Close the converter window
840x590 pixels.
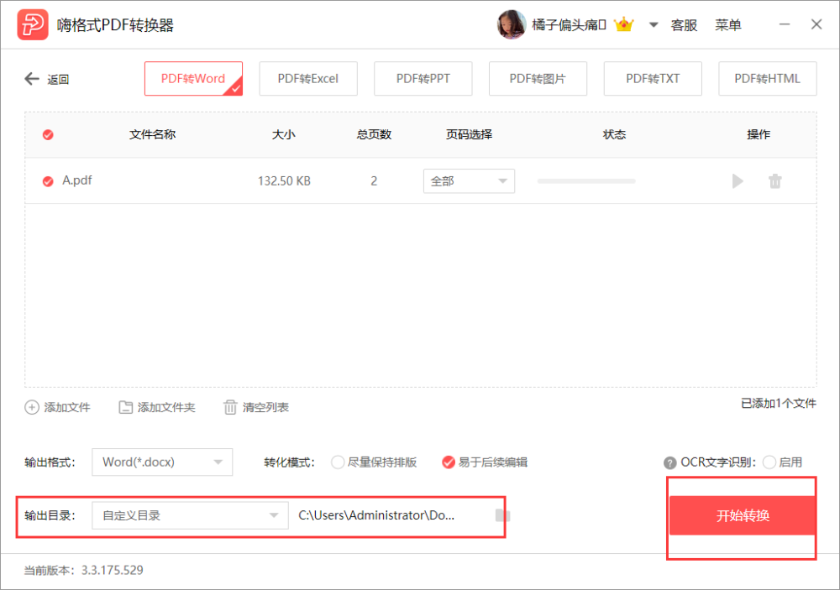[816, 24]
